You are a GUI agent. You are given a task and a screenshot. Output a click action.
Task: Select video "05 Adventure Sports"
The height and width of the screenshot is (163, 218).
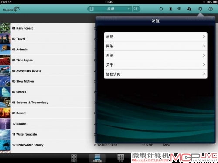tap(27, 71)
